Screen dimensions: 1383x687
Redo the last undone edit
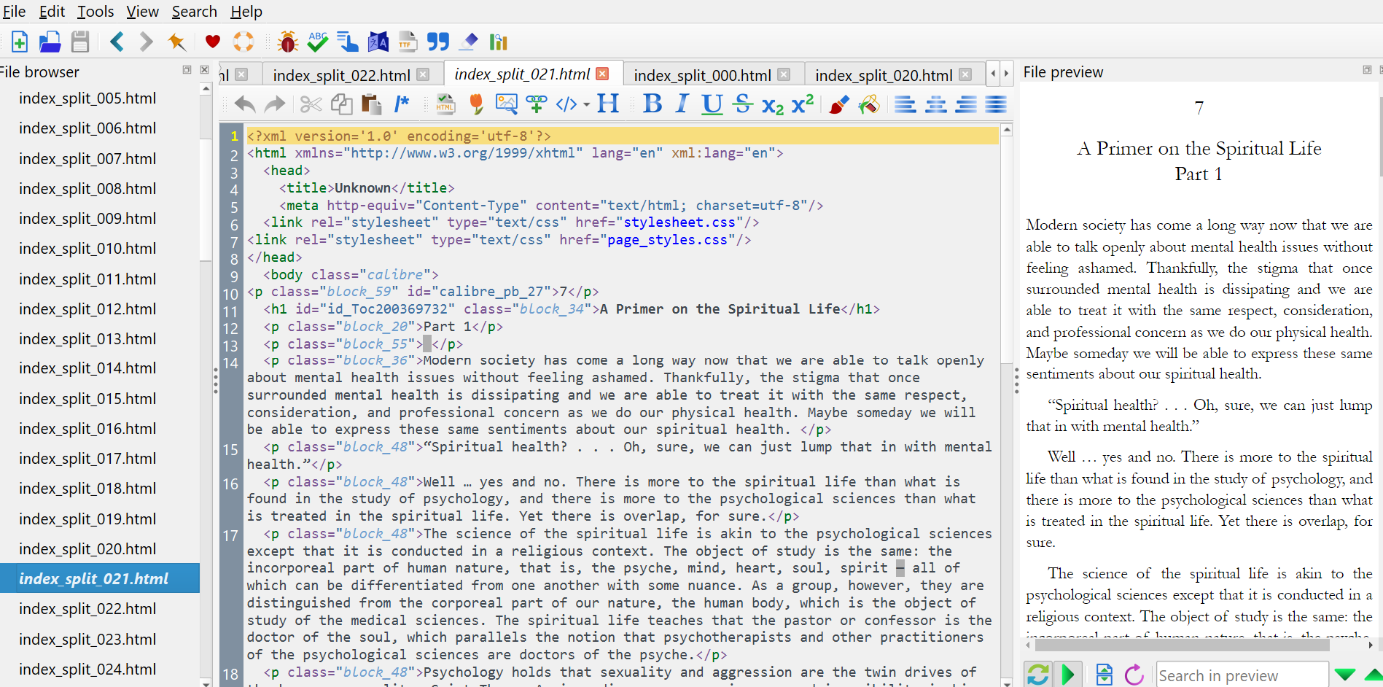click(275, 104)
